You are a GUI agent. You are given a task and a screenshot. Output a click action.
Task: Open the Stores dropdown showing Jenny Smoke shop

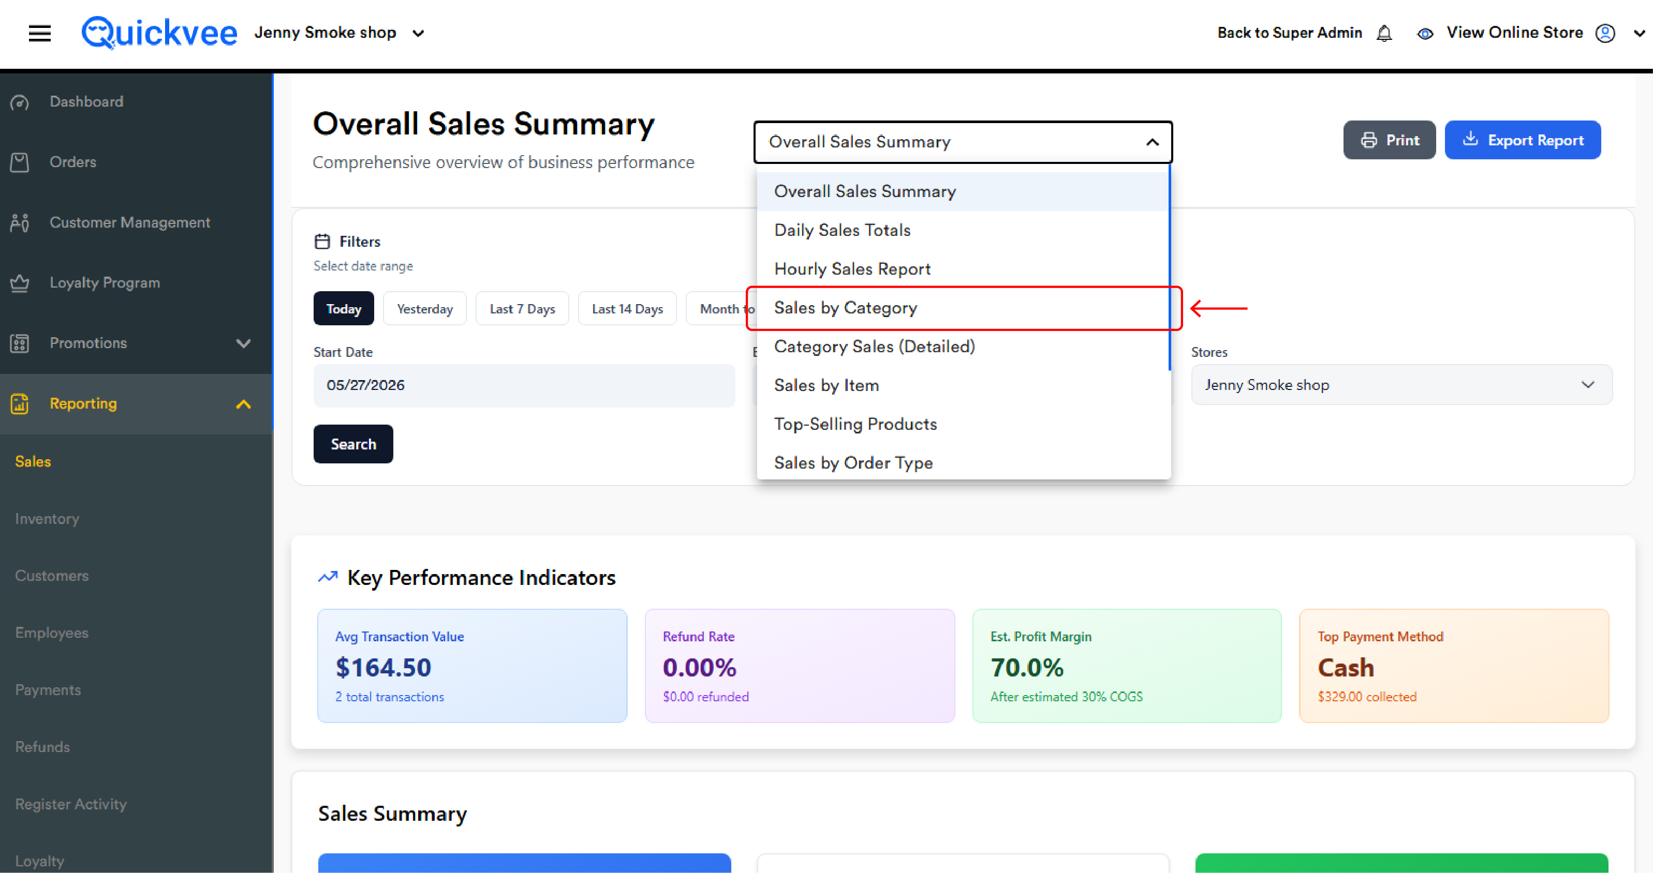[x=1401, y=385]
